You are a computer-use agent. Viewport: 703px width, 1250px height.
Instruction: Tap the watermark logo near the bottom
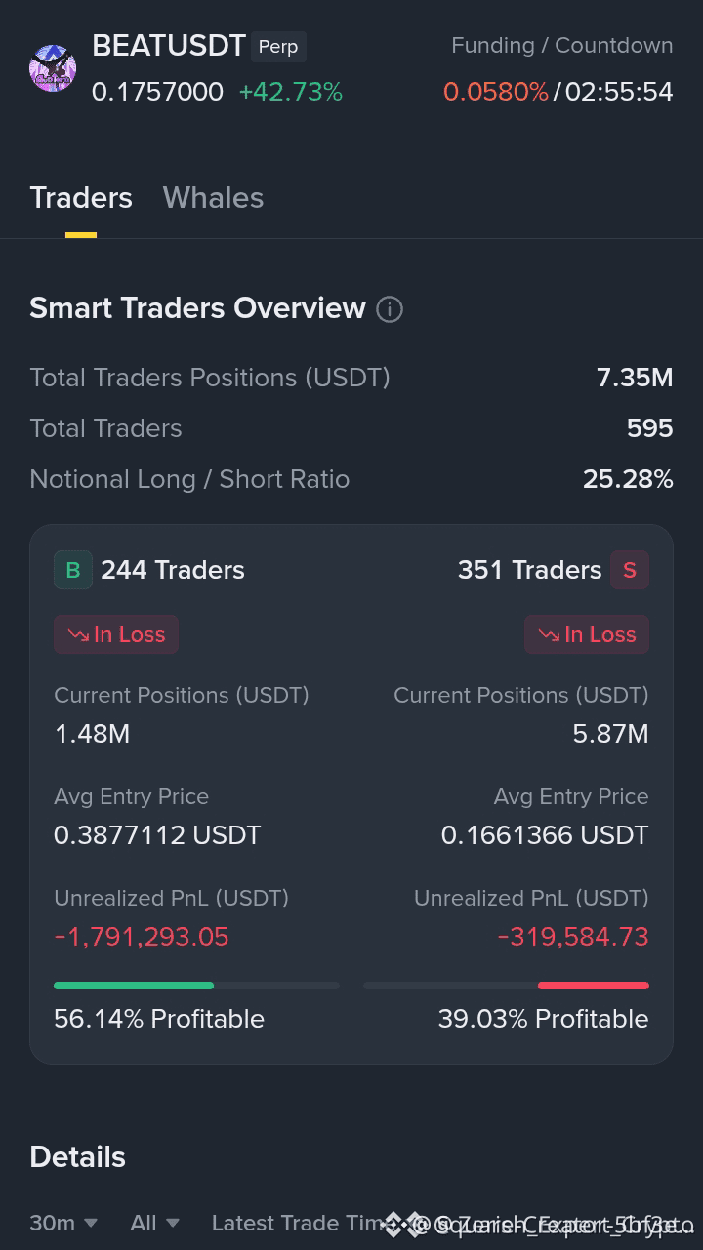(x=394, y=1224)
